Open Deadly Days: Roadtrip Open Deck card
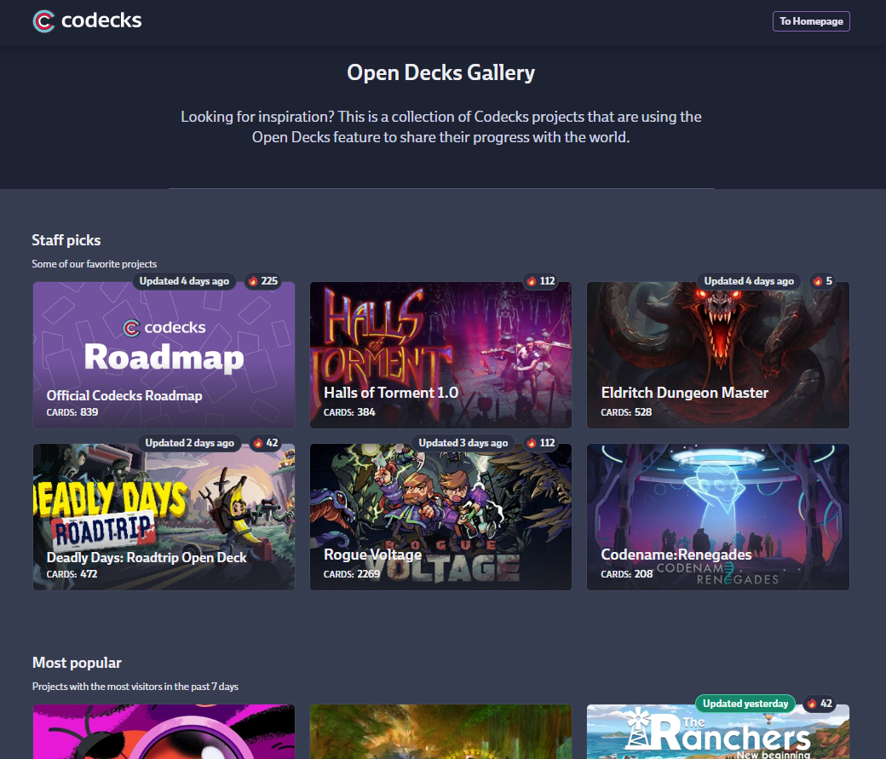Screen dimensions: 886x759 tap(164, 516)
